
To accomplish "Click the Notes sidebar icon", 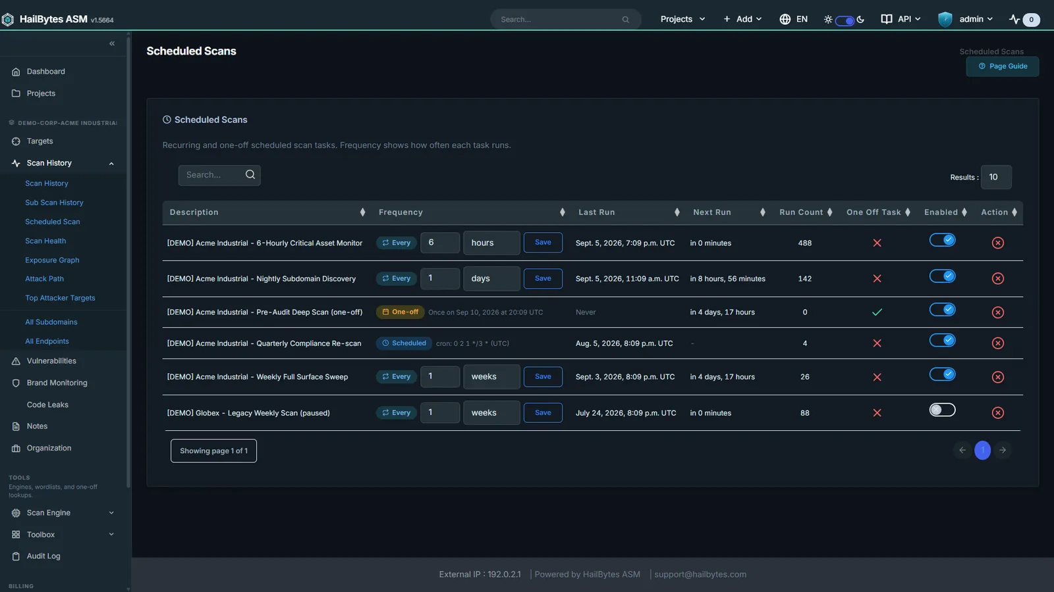I will click(16, 426).
